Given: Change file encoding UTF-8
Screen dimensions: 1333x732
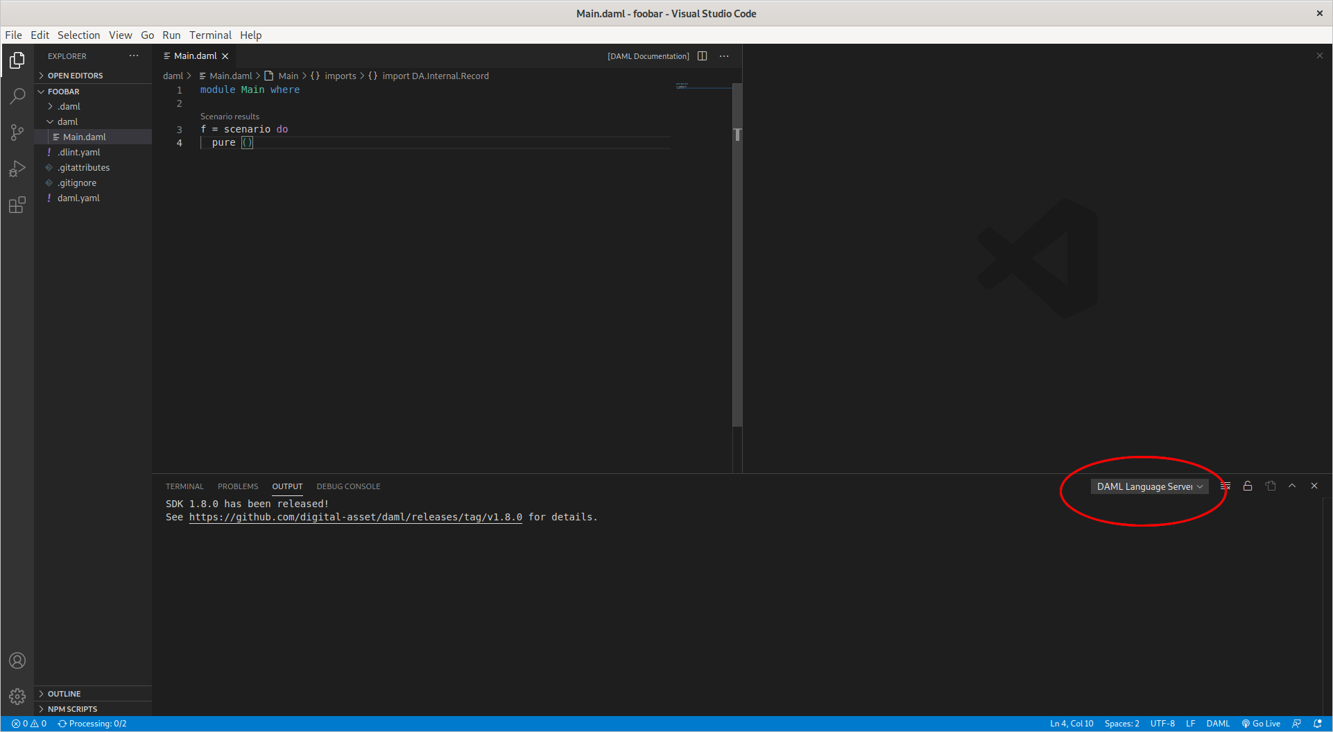Looking at the screenshot, I should coord(1162,724).
